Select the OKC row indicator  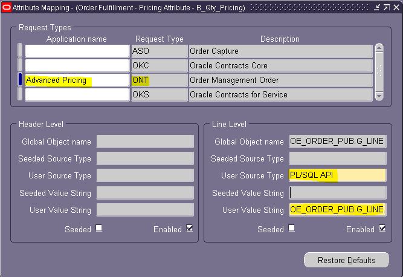tap(20, 65)
